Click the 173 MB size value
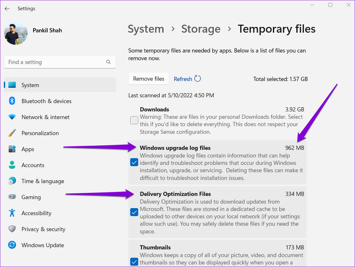Image resolution: width=355 pixels, height=267 pixels. 295,247
